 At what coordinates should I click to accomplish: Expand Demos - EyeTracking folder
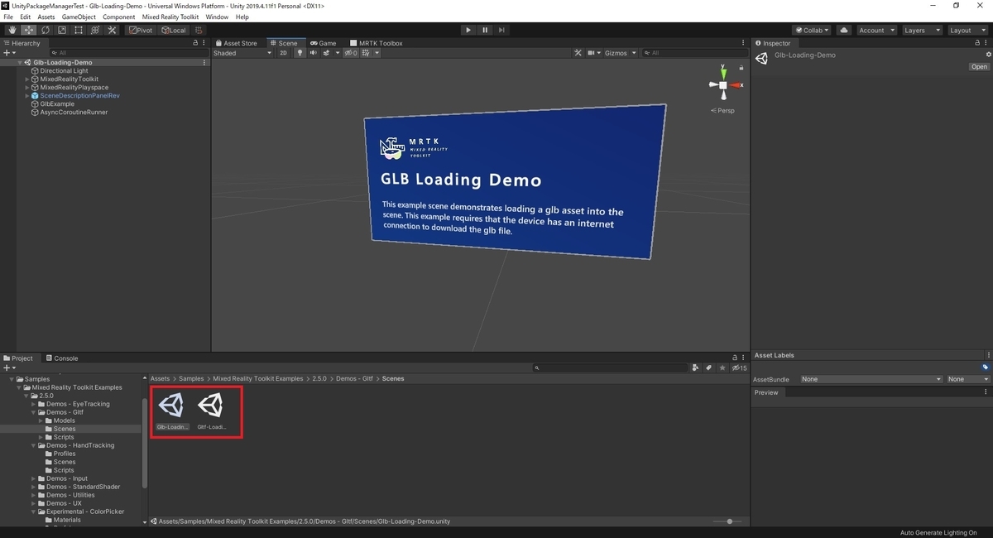(33, 404)
